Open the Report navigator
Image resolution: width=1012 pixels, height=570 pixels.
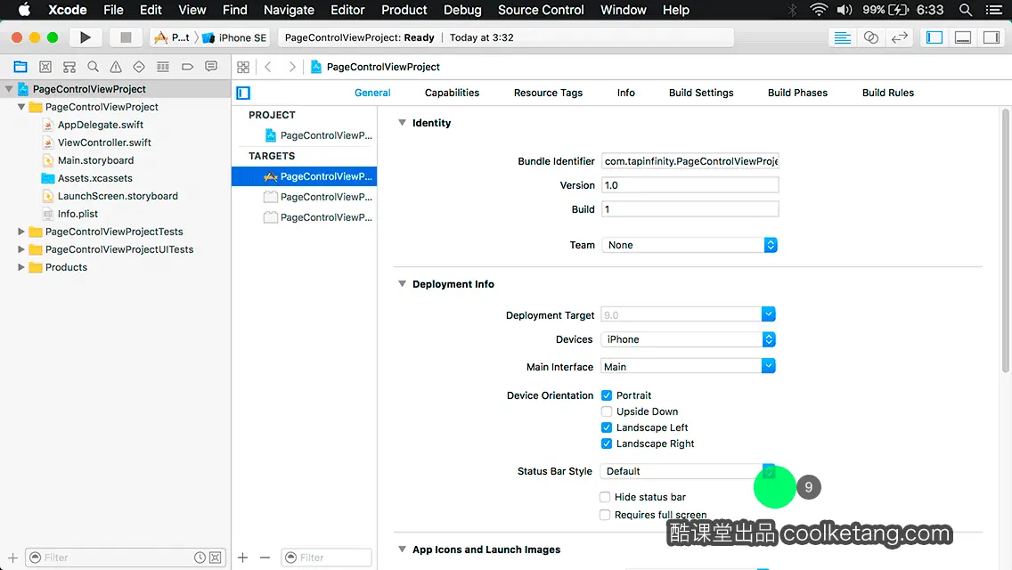211,67
